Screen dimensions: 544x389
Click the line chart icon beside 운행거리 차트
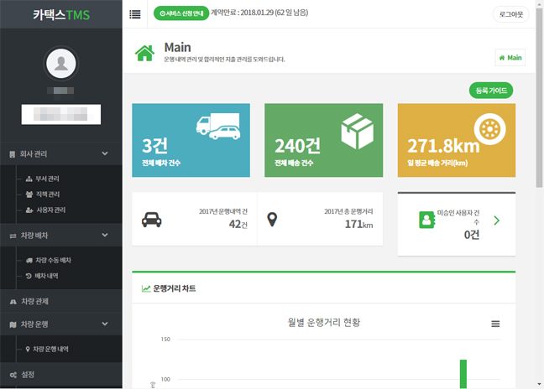[146, 288]
